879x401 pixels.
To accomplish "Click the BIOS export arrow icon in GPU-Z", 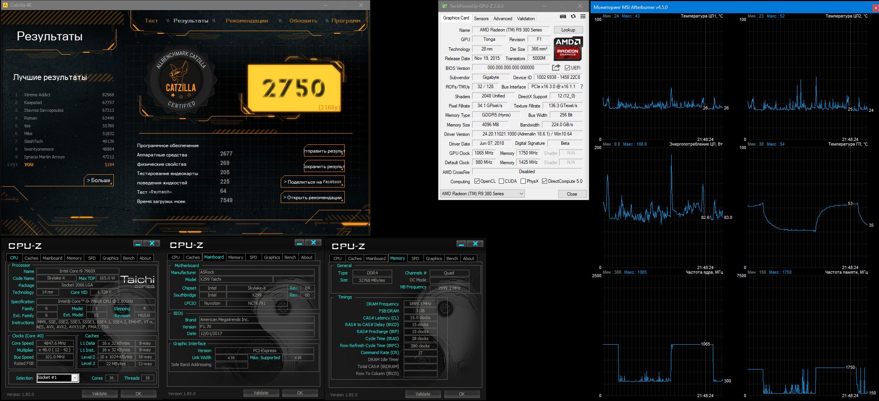I will (x=556, y=68).
